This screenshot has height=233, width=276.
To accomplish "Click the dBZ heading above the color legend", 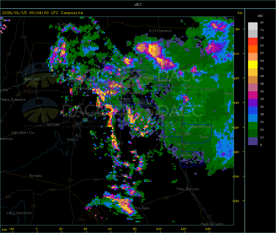I will pos(260,16).
